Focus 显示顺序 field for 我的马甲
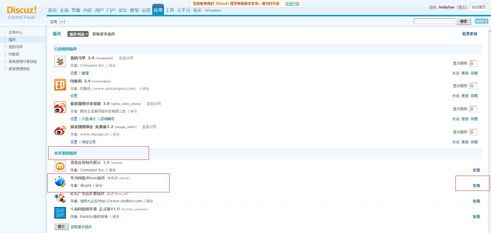This screenshot has width=491, height=233. 474,63
